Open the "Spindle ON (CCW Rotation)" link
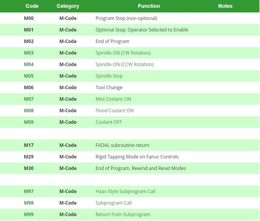Image resolution: width=260 pixels, height=221 pixels. [124, 64]
